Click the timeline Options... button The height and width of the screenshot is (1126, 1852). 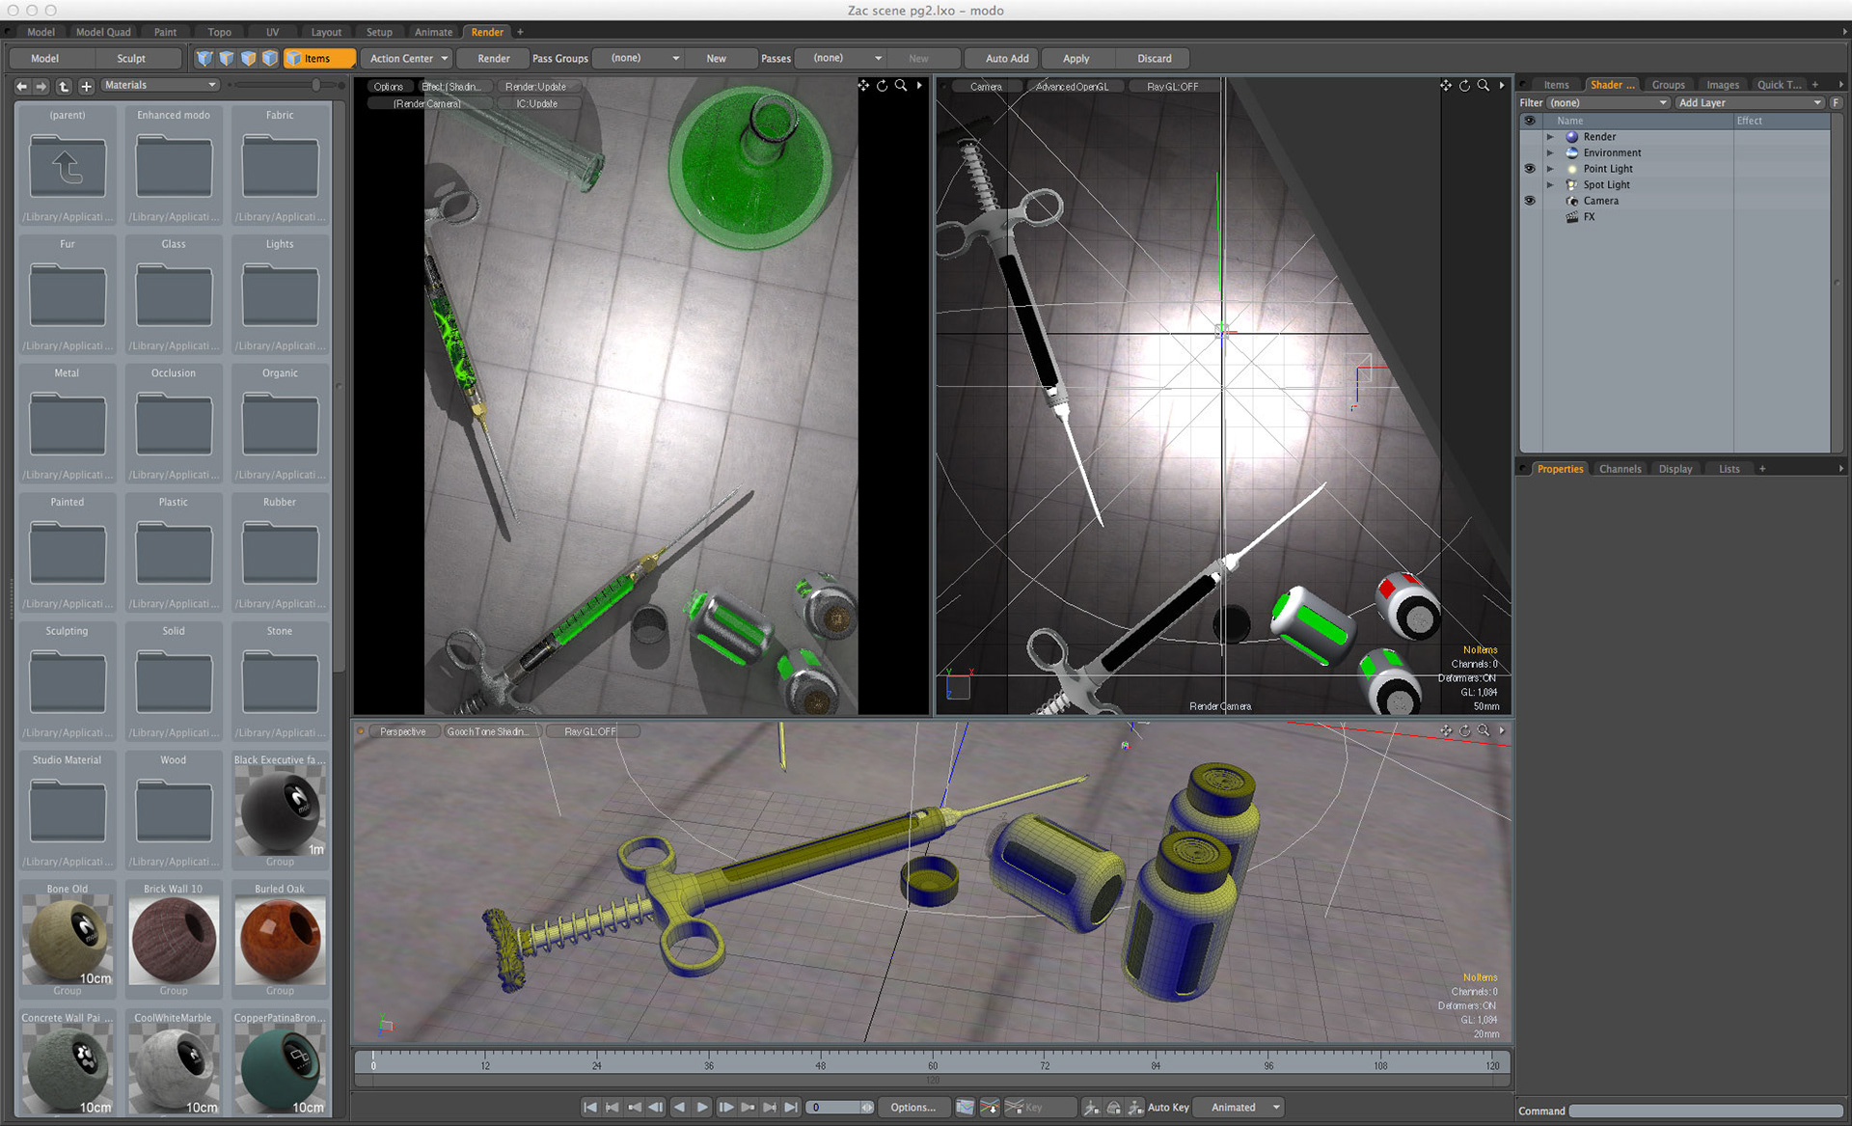912,1108
